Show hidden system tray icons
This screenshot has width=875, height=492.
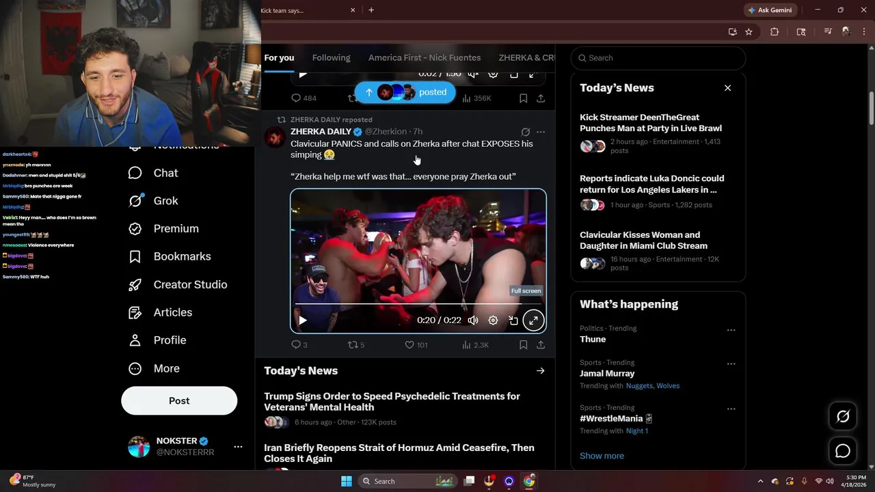[x=760, y=481]
